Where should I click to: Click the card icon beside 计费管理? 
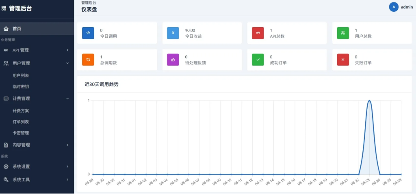6,98
